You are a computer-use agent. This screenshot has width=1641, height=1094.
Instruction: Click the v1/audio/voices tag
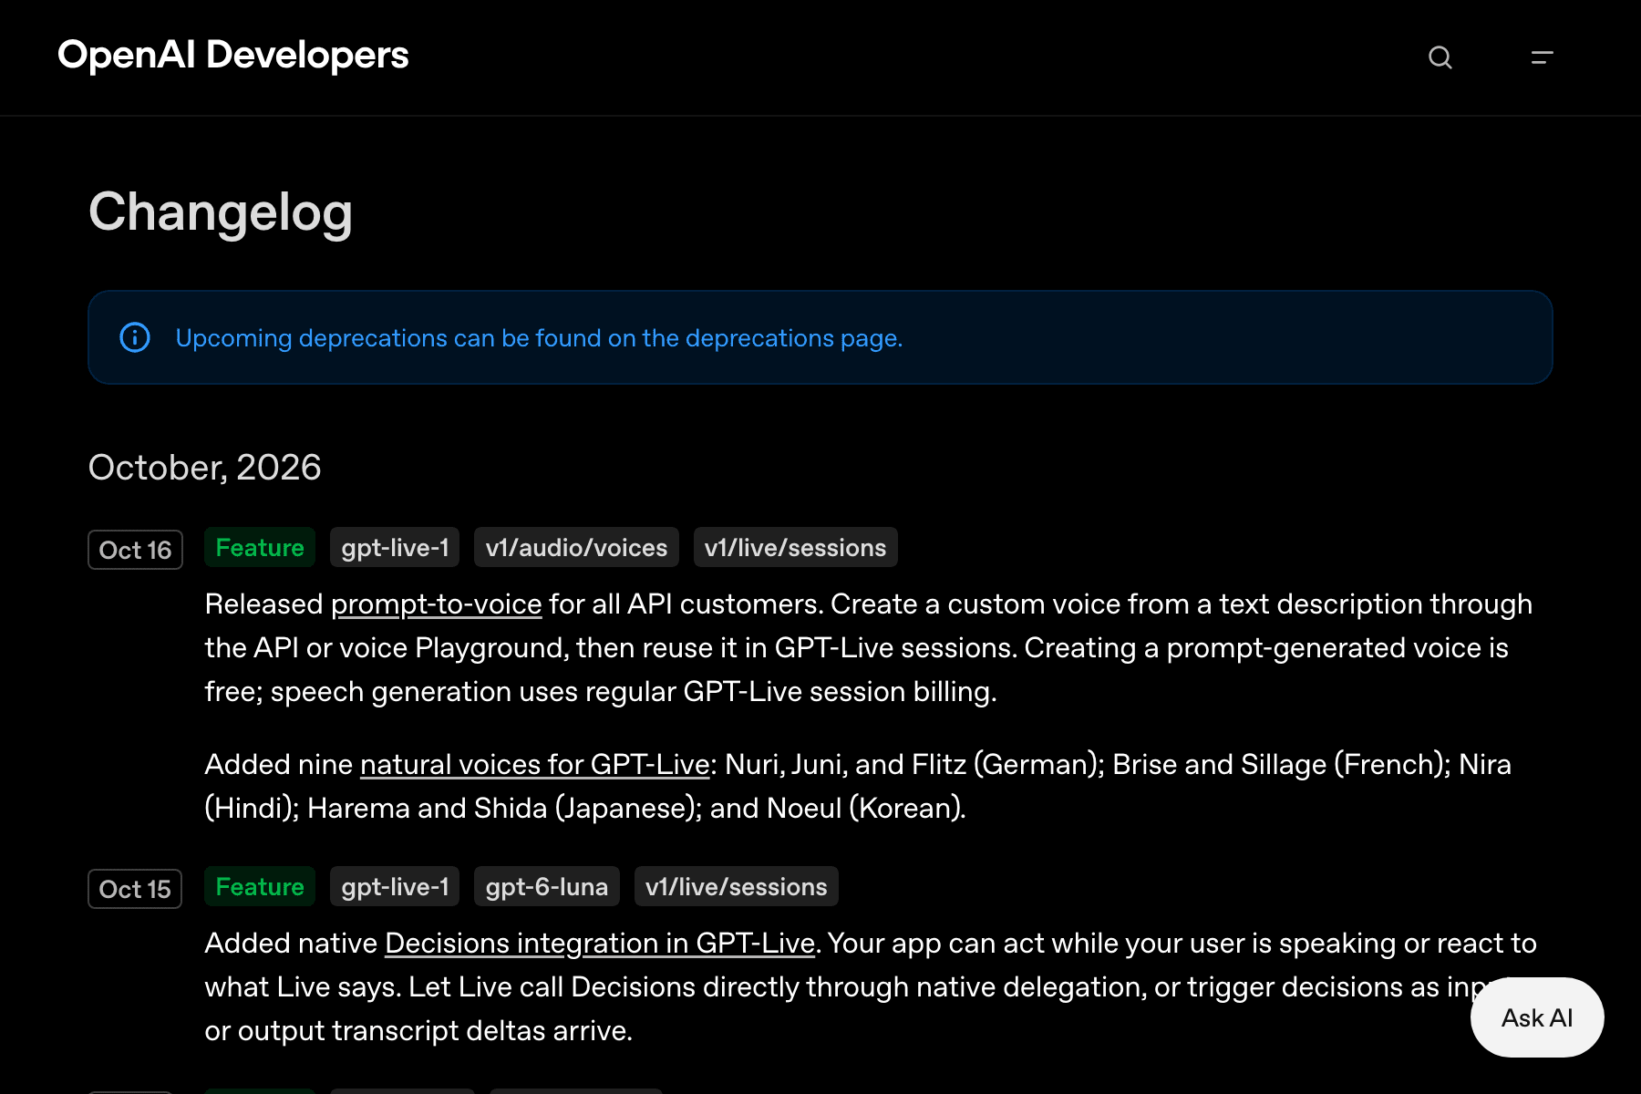(x=576, y=547)
